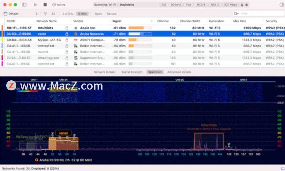Click the lock icon in the Intuitibits row
Screen dimensions: 285x171
point(67,28)
